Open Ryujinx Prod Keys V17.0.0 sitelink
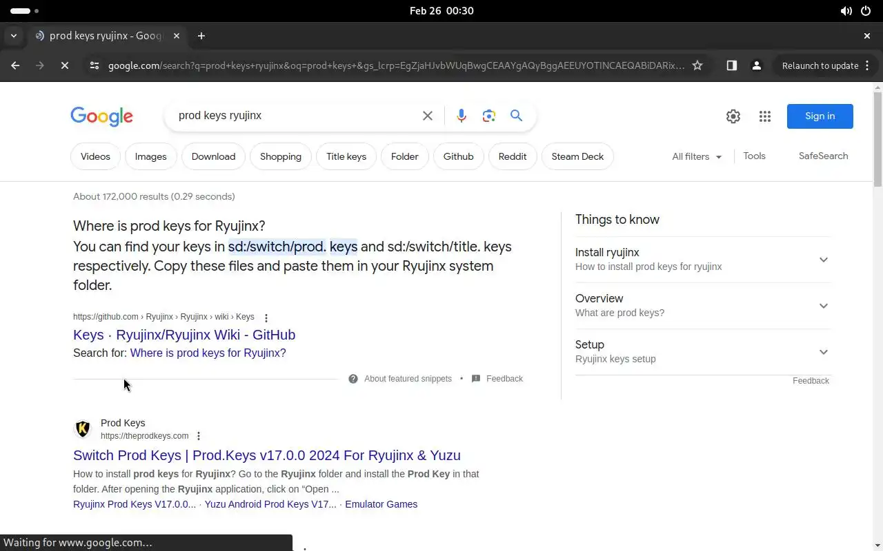The image size is (883, 551). (135, 504)
